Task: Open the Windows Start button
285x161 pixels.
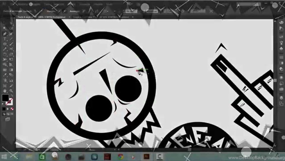Action: 4,157
